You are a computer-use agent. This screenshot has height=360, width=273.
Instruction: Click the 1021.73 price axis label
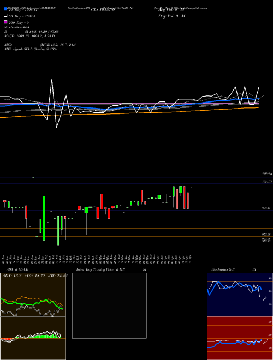(x=267, y=182)
